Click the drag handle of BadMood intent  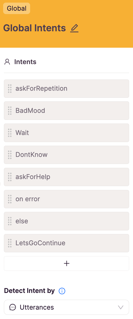10,111
